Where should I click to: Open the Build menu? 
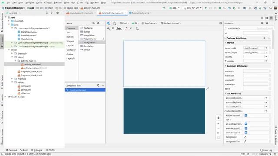[66, 3]
